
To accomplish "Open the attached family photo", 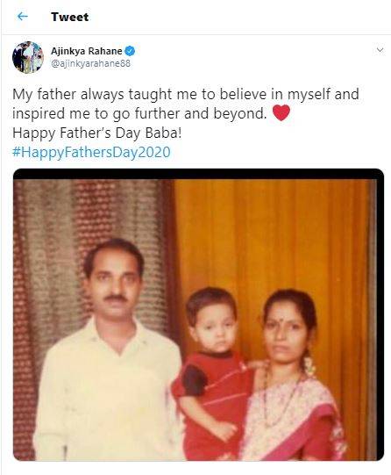I will pyautogui.click(x=198, y=314).
